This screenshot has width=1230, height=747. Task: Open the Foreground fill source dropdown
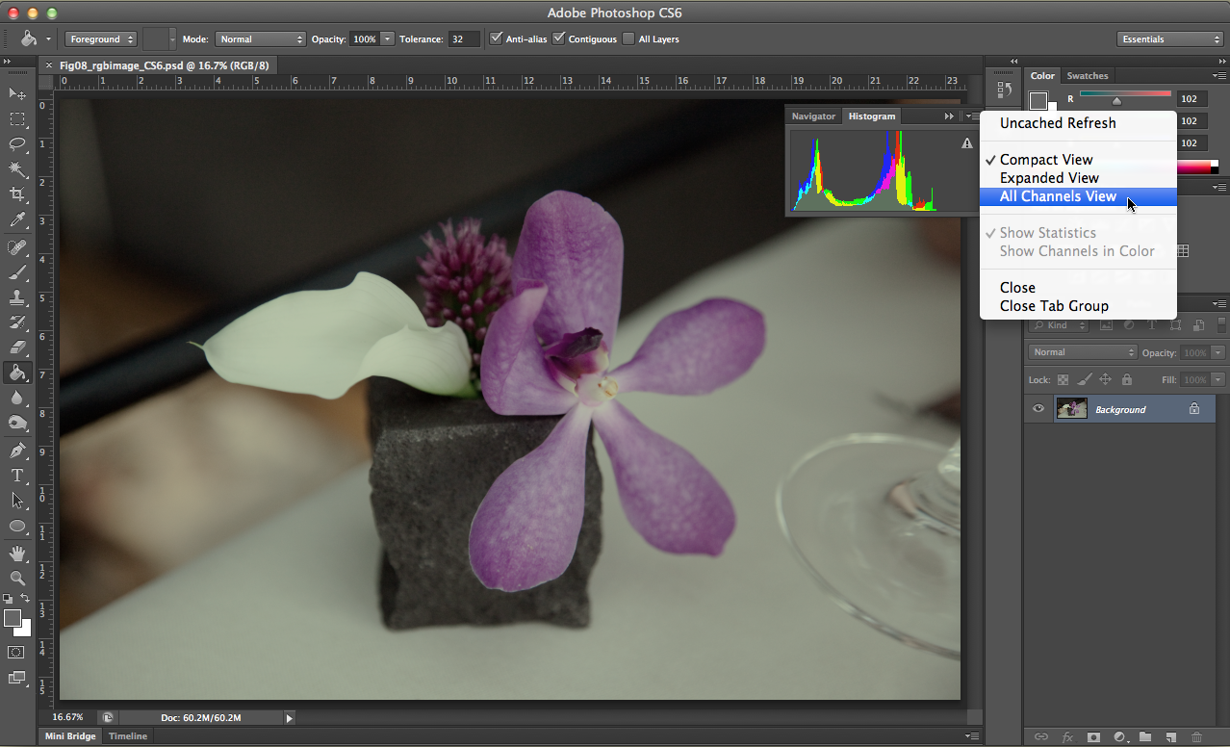tap(100, 39)
